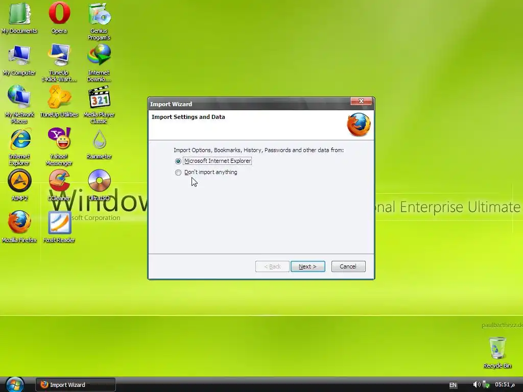The width and height of the screenshot is (523, 392).
Task: Switch the EN language indicator
Action: point(453,385)
